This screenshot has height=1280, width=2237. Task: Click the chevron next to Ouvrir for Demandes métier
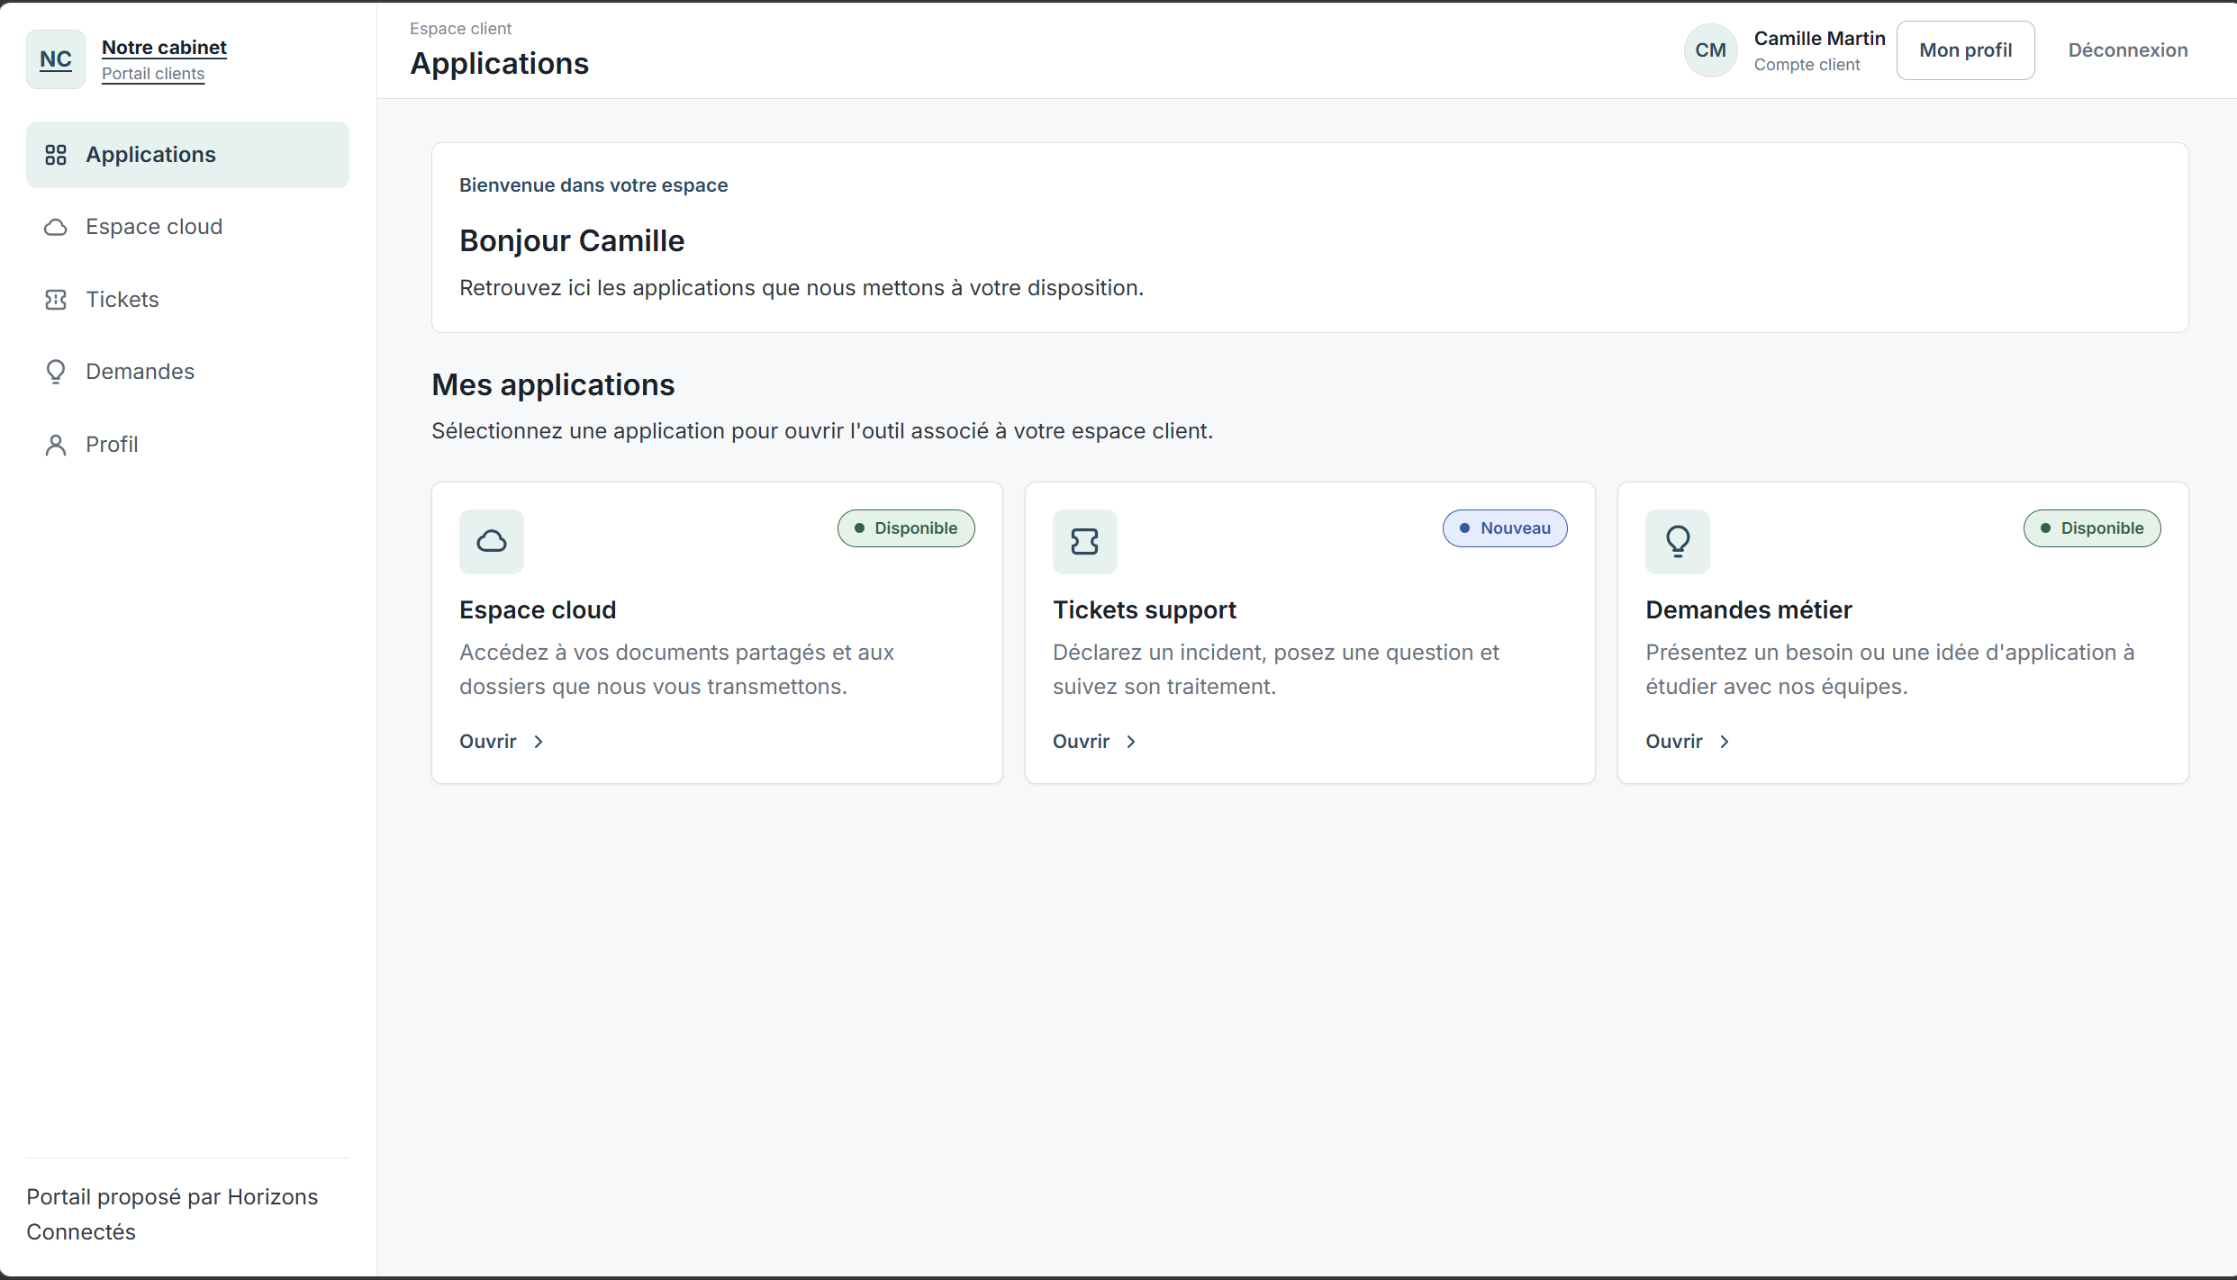(x=1725, y=742)
